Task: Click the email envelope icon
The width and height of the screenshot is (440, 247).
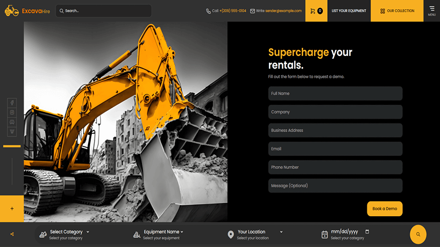Action: point(252,11)
